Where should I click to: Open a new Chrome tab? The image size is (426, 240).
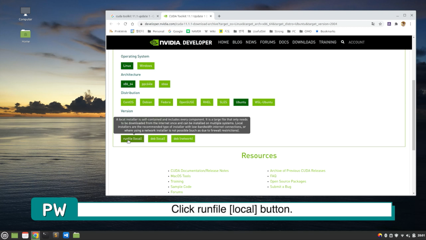point(219,16)
